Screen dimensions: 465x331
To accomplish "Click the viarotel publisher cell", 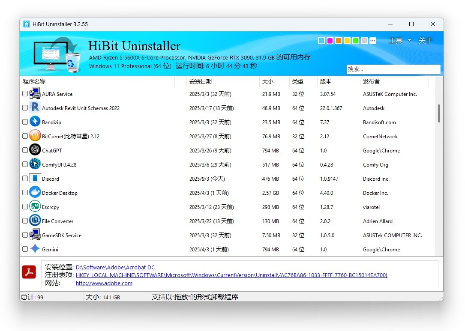I will coord(371,207).
